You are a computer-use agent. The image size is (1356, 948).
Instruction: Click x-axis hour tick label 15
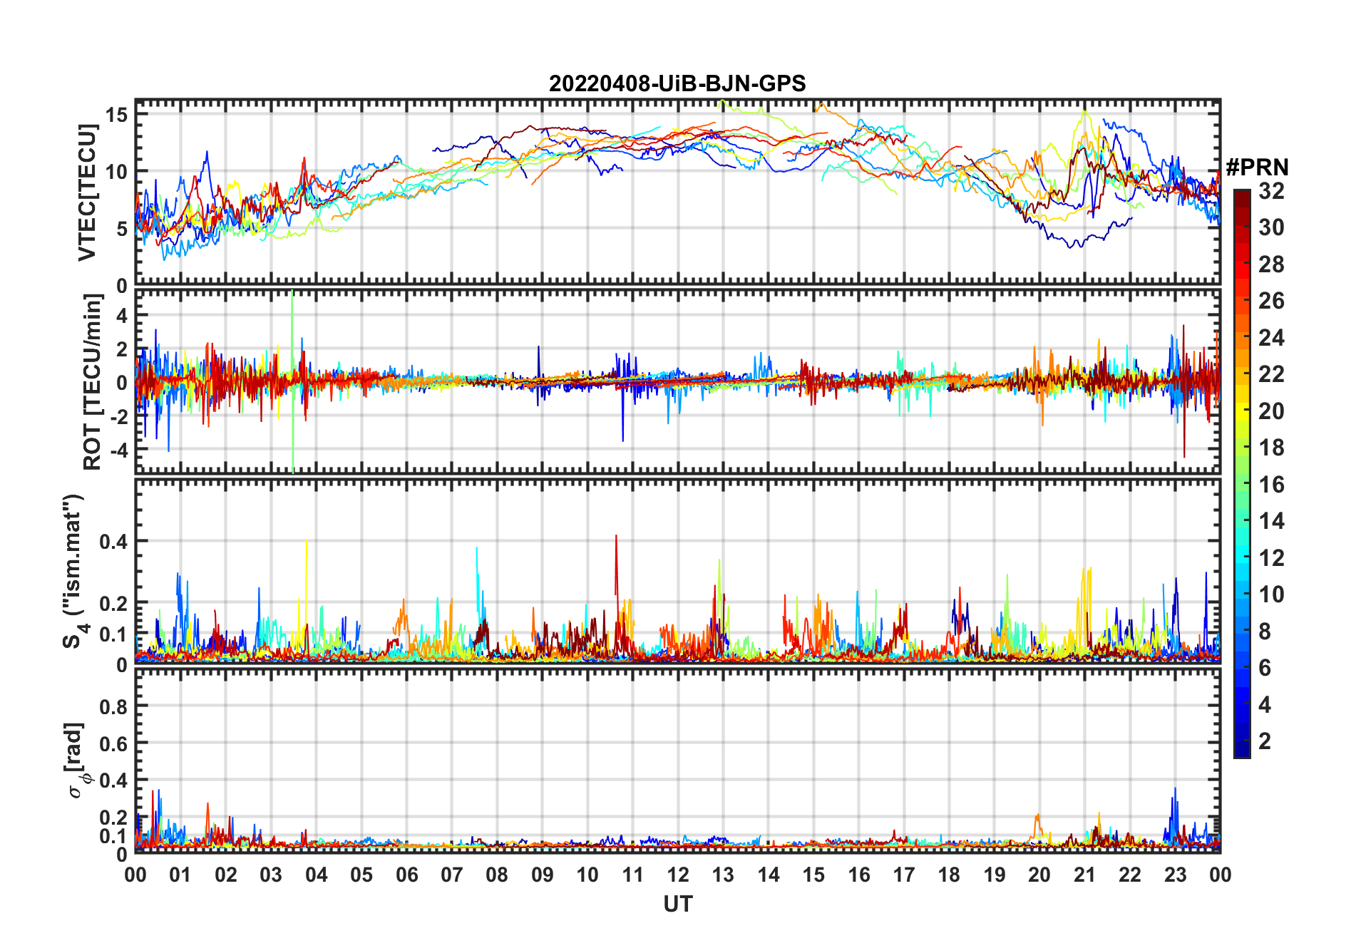tap(813, 875)
